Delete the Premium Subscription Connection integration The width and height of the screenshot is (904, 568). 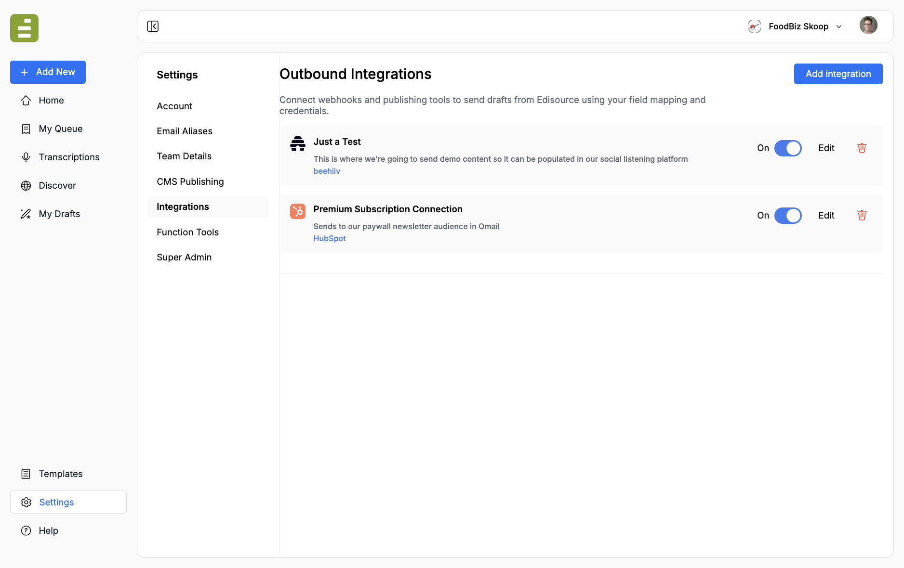[x=862, y=215]
